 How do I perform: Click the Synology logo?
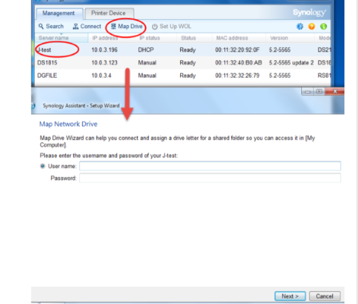[309, 12]
